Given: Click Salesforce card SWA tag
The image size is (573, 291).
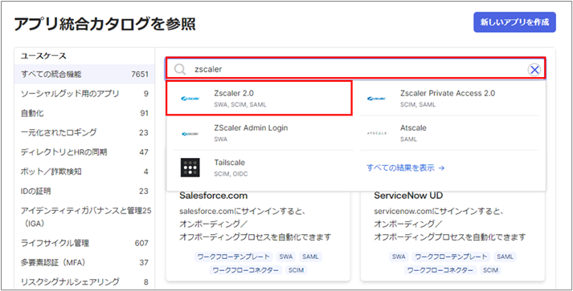Looking at the screenshot, I should click(286, 257).
